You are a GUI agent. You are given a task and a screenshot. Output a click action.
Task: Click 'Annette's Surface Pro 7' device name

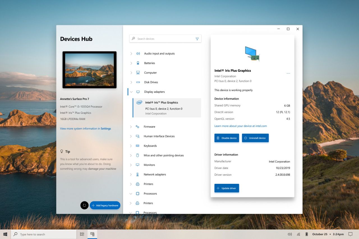pyautogui.click(x=75, y=99)
